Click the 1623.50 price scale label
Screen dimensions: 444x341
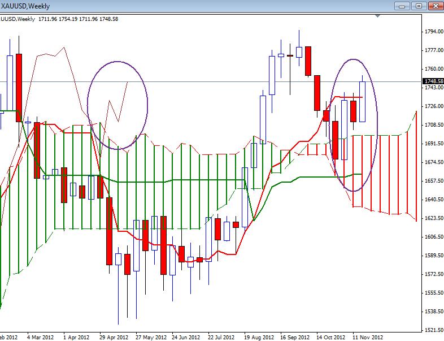click(x=434, y=218)
